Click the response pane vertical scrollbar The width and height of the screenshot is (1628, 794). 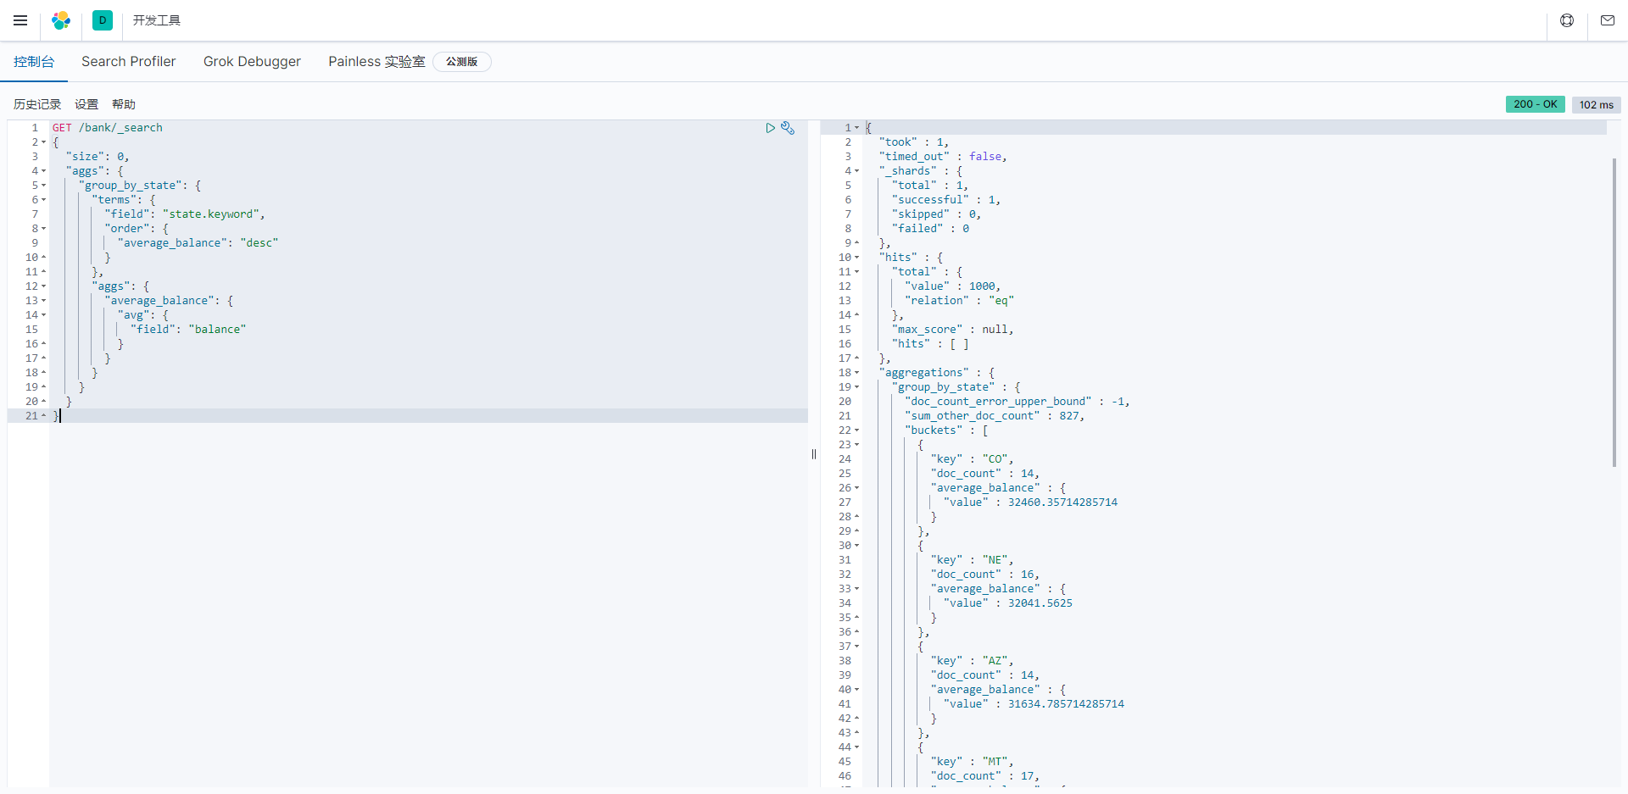1614,314
